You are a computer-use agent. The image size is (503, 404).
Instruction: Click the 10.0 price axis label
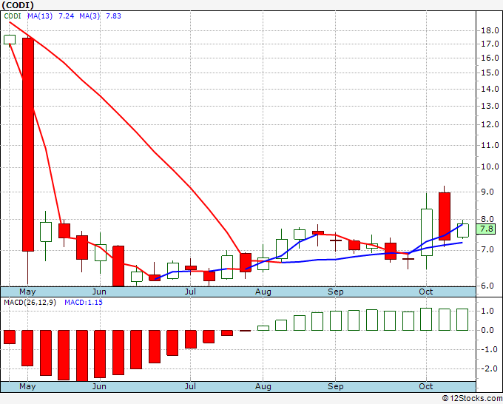pos(490,167)
